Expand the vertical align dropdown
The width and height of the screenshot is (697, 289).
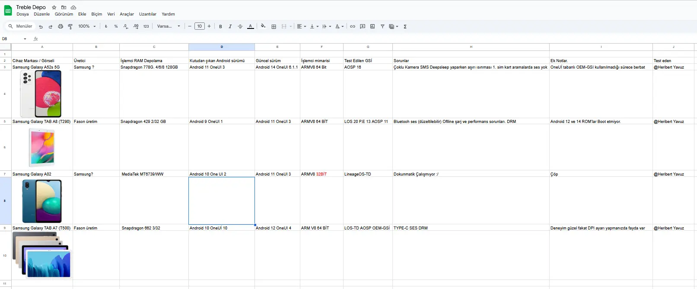click(318, 26)
